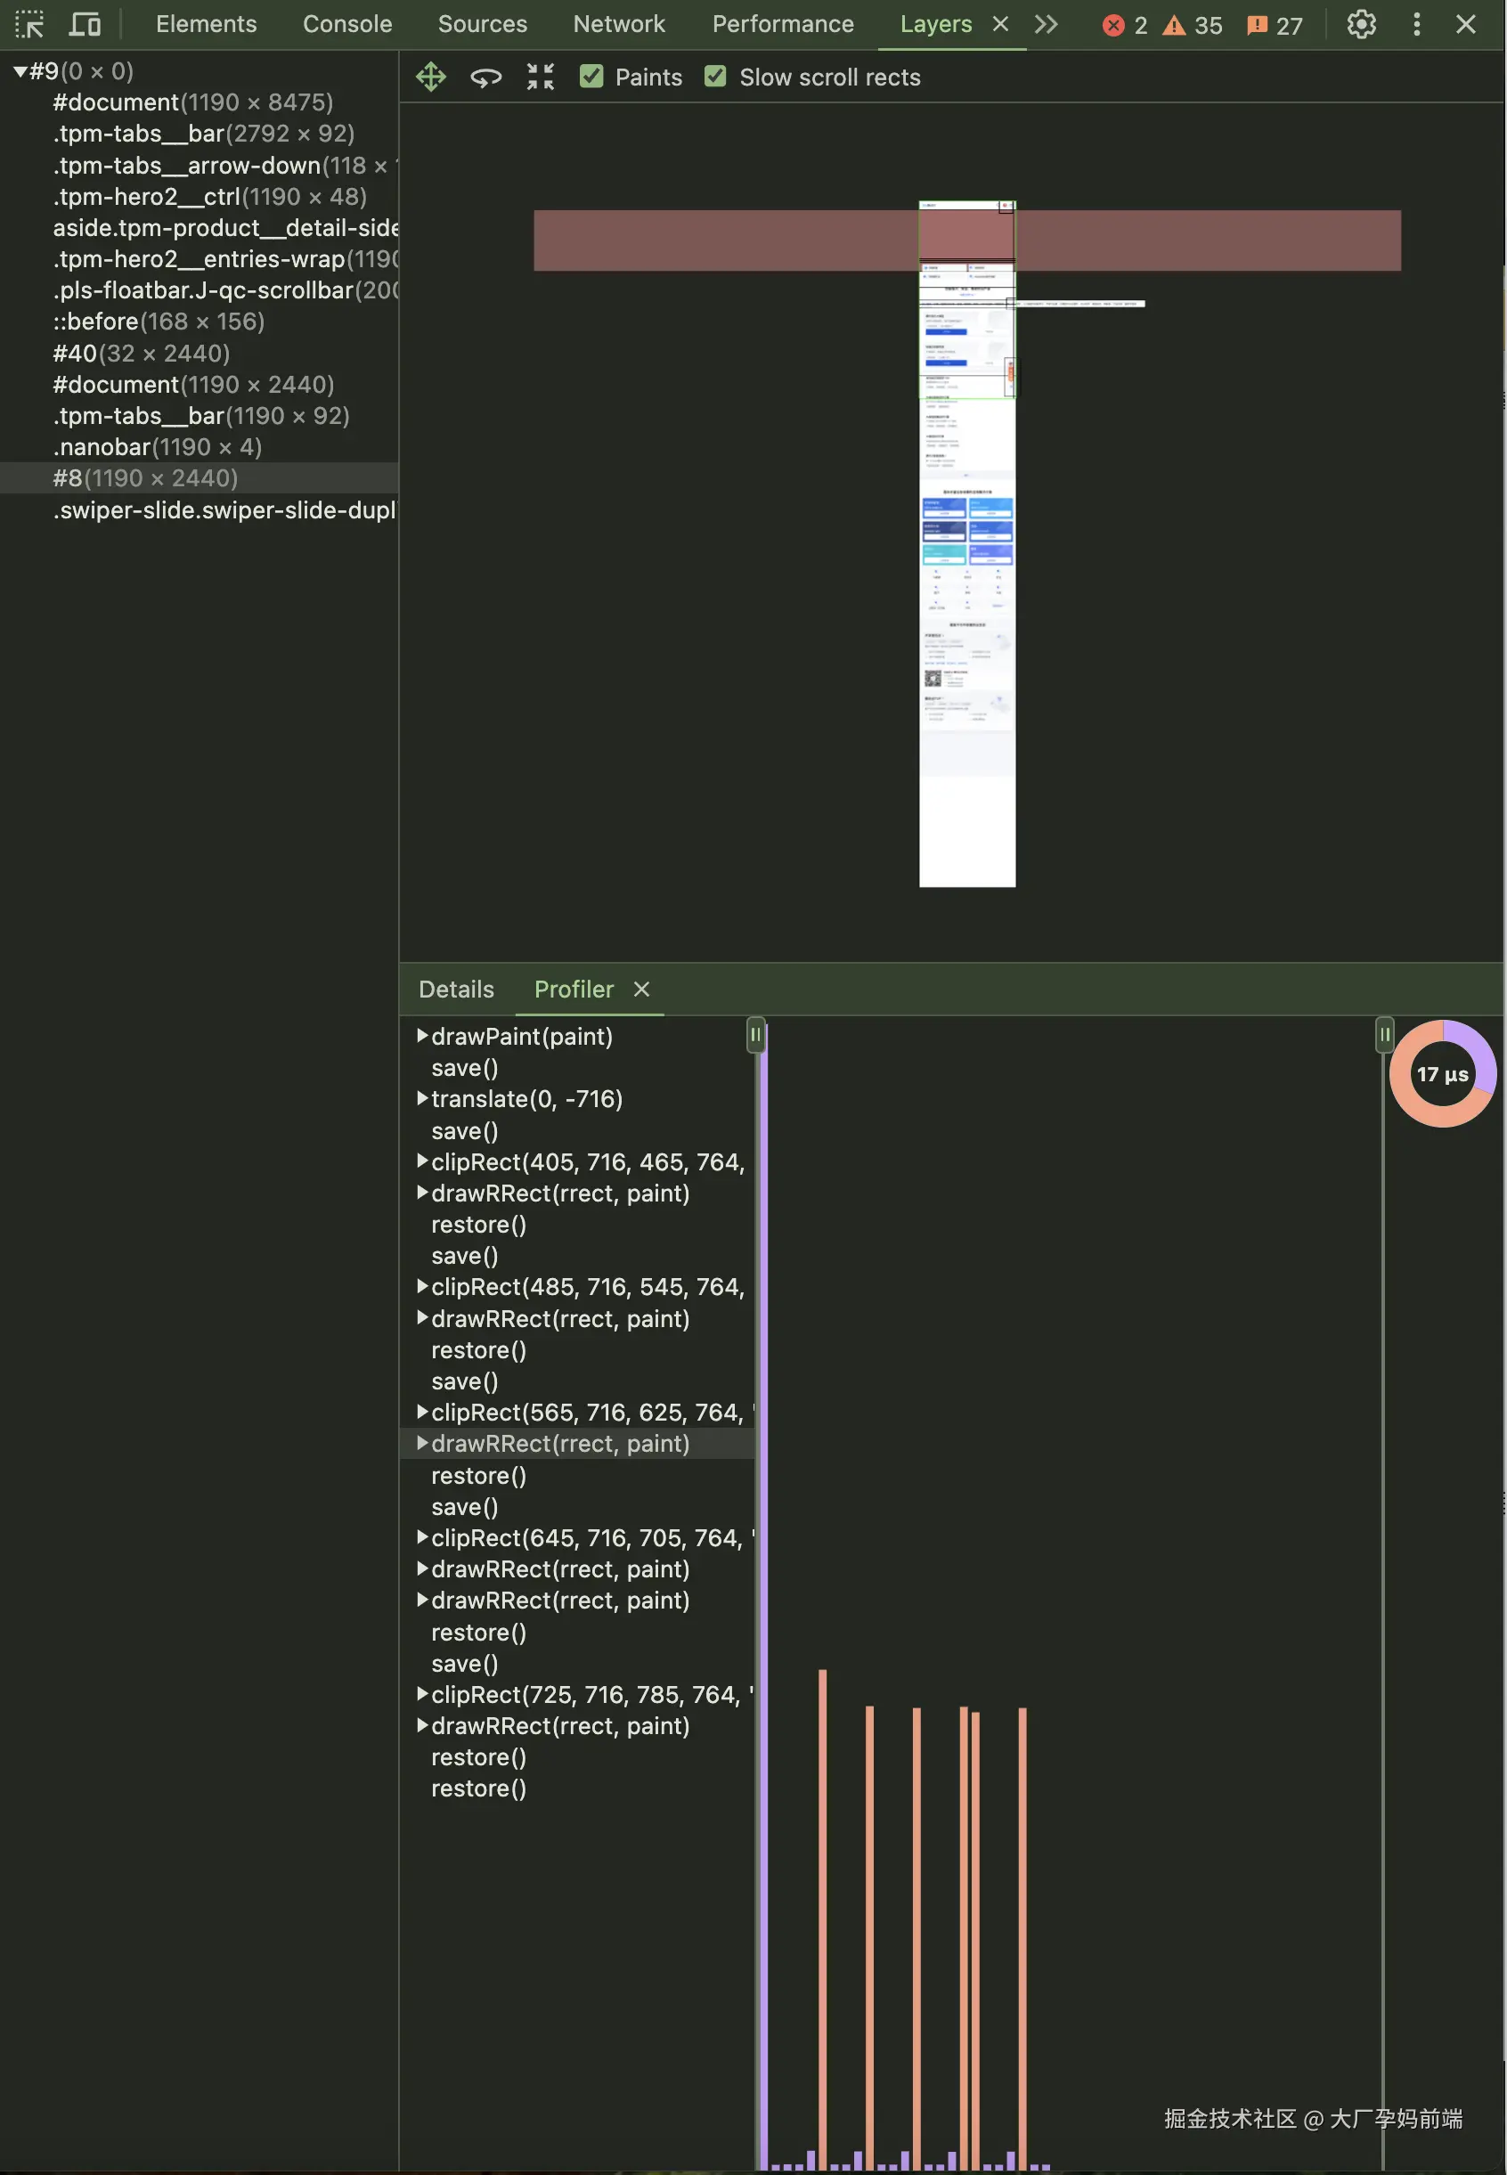Expand the clipRect(645, 716, 705, 764) entry

[x=421, y=1537]
